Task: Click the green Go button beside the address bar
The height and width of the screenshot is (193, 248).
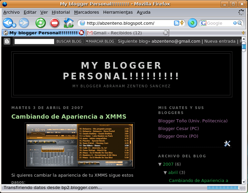Action: [x=192, y=23]
